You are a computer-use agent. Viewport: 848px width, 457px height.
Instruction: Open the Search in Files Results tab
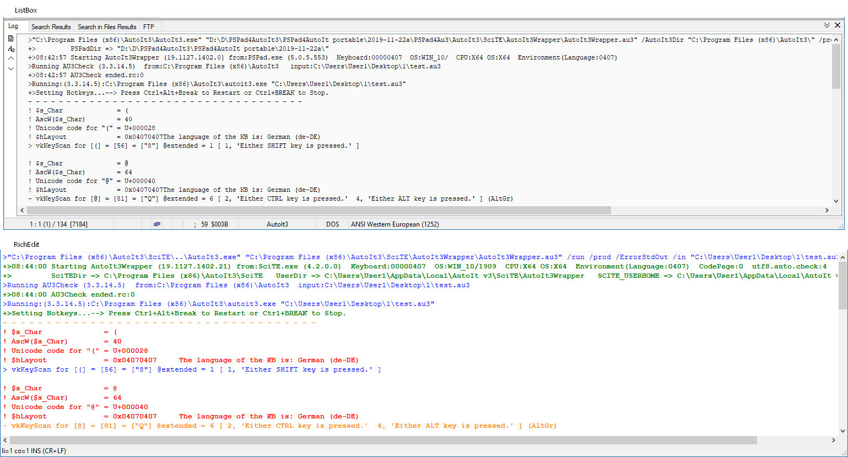pos(106,26)
